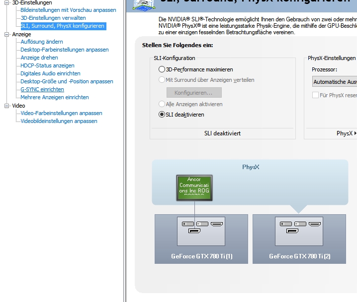The image size is (357, 302).
Task: Click second DVI port on GTX 780 Ti (2)
Action: (x=300, y=224)
